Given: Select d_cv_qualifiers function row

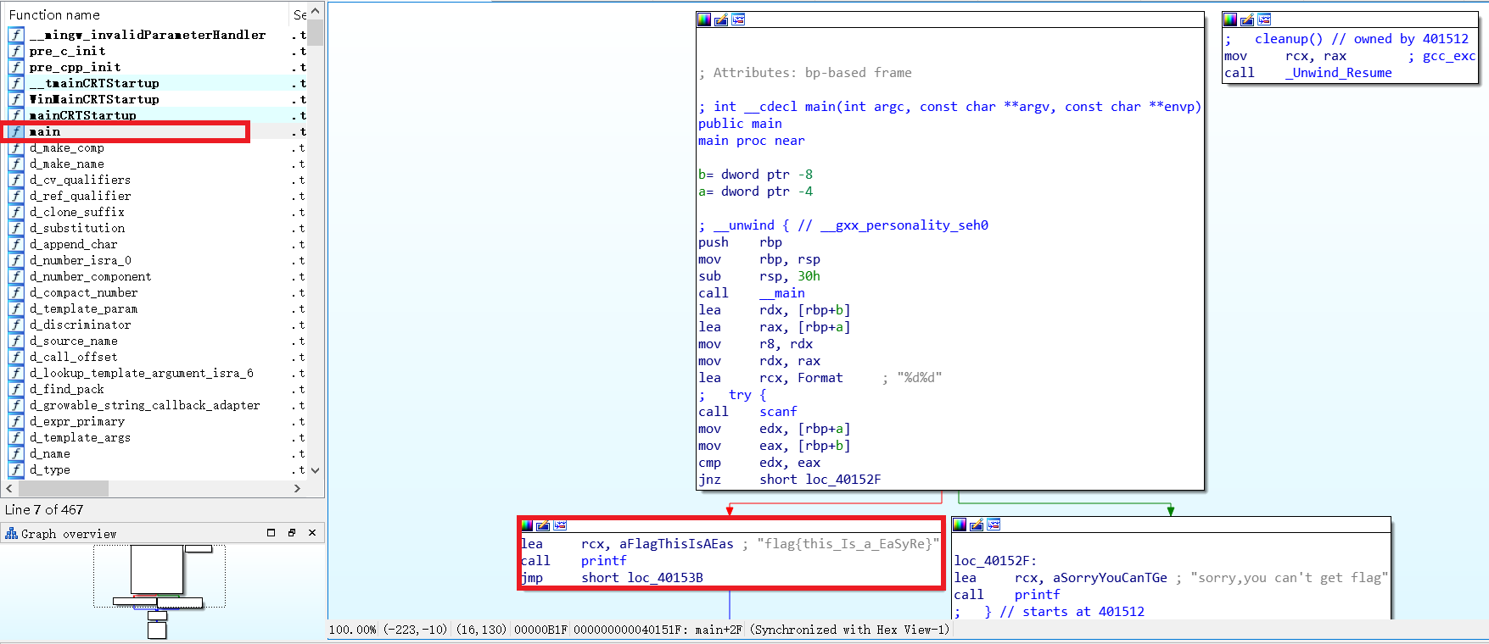Looking at the screenshot, I should (x=157, y=180).
